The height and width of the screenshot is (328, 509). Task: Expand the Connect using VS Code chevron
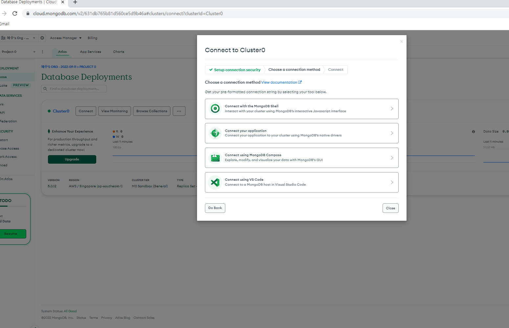pos(392,182)
